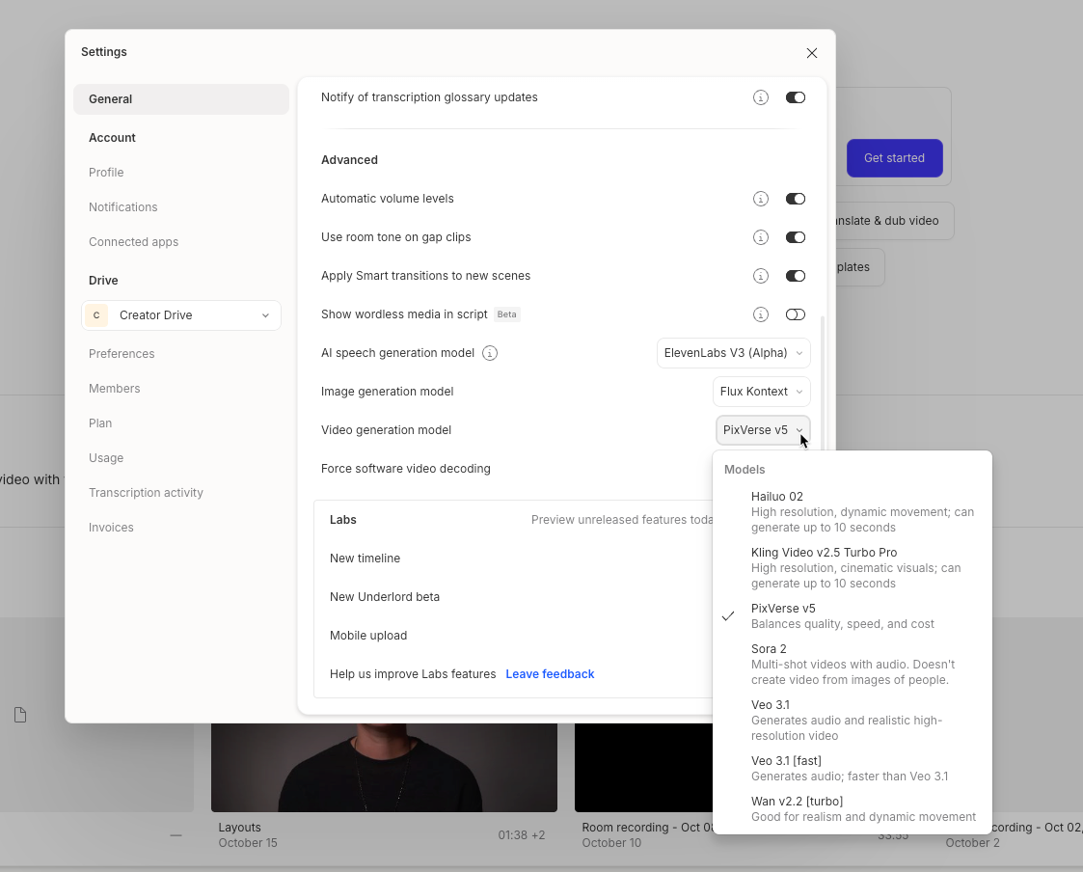Click info icon beside Use room tone
The width and height of the screenshot is (1083, 872).
[761, 237]
